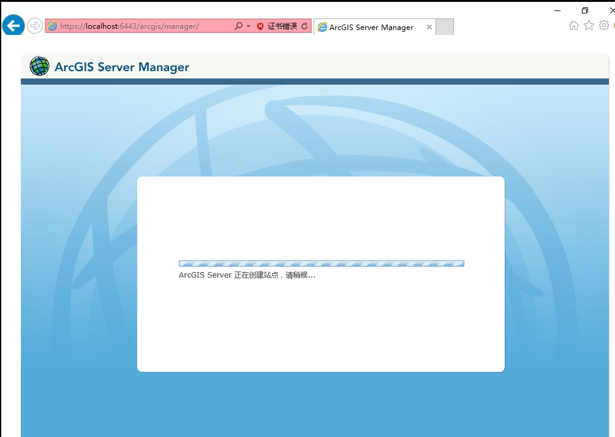Click the browser Home icon
Viewport: 615px width, 437px height.
pos(574,26)
